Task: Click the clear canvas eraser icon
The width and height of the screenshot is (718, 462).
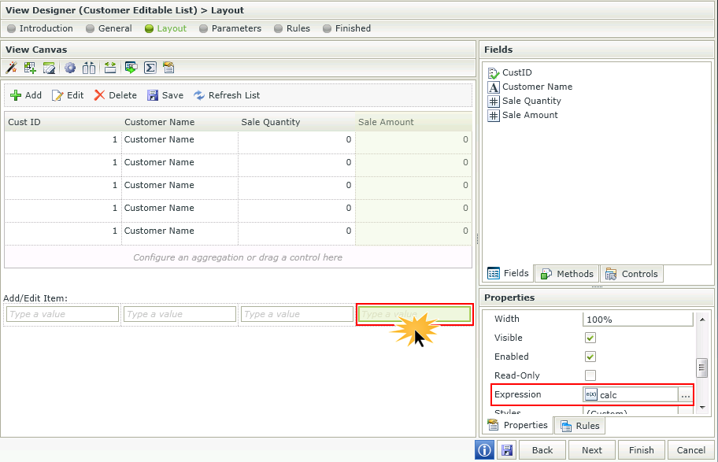Action: [49, 68]
